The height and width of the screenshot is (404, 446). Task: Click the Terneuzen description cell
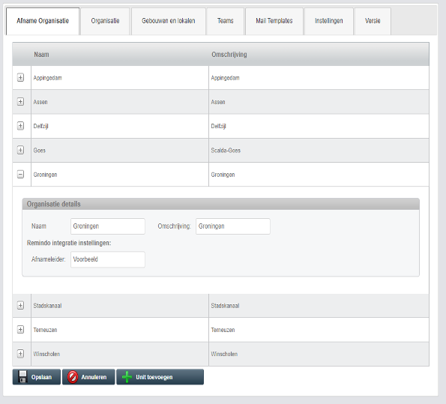click(x=319, y=330)
